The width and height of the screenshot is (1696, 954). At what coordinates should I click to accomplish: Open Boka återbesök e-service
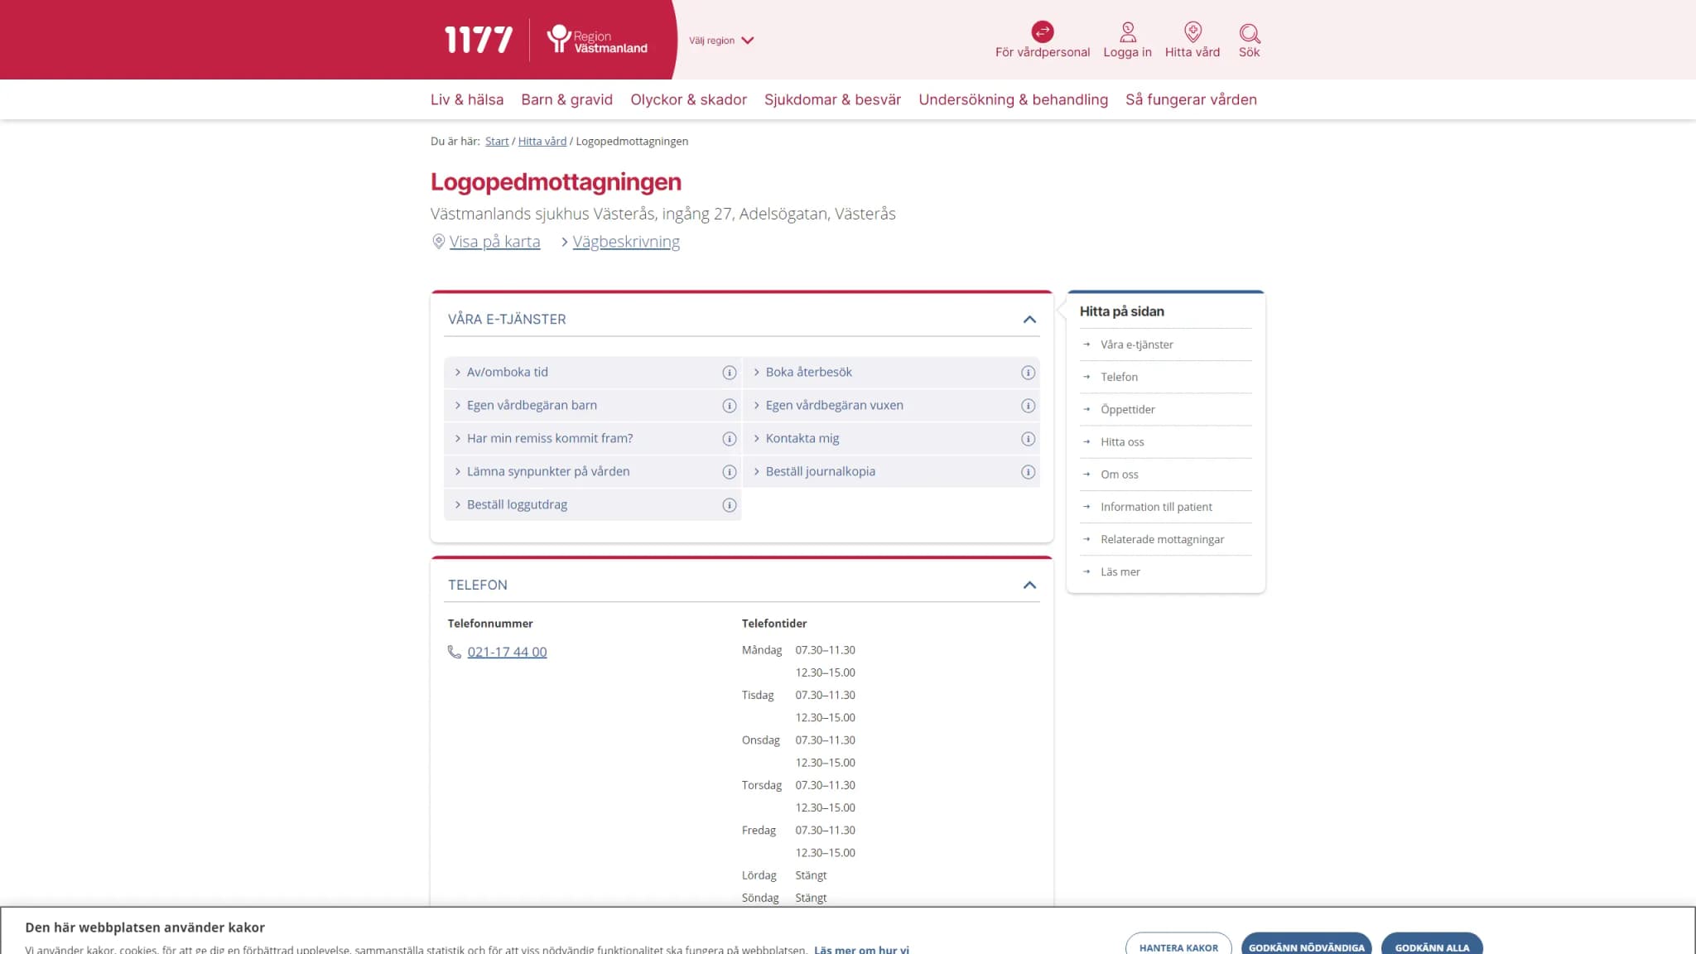point(808,373)
